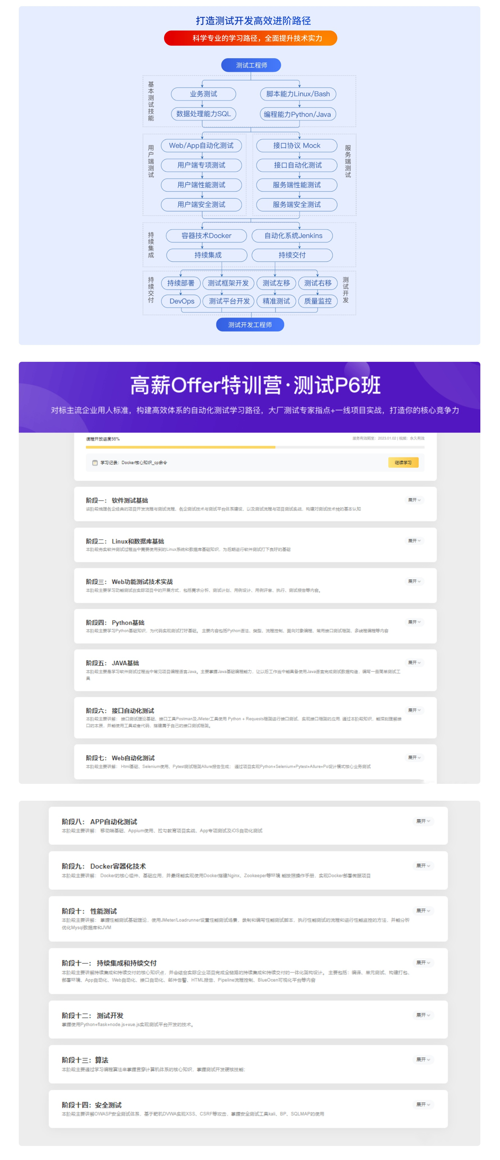Click the 阶段十一 持续集成和持续交付 heading
The height and width of the screenshot is (1160, 500).
(109, 963)
